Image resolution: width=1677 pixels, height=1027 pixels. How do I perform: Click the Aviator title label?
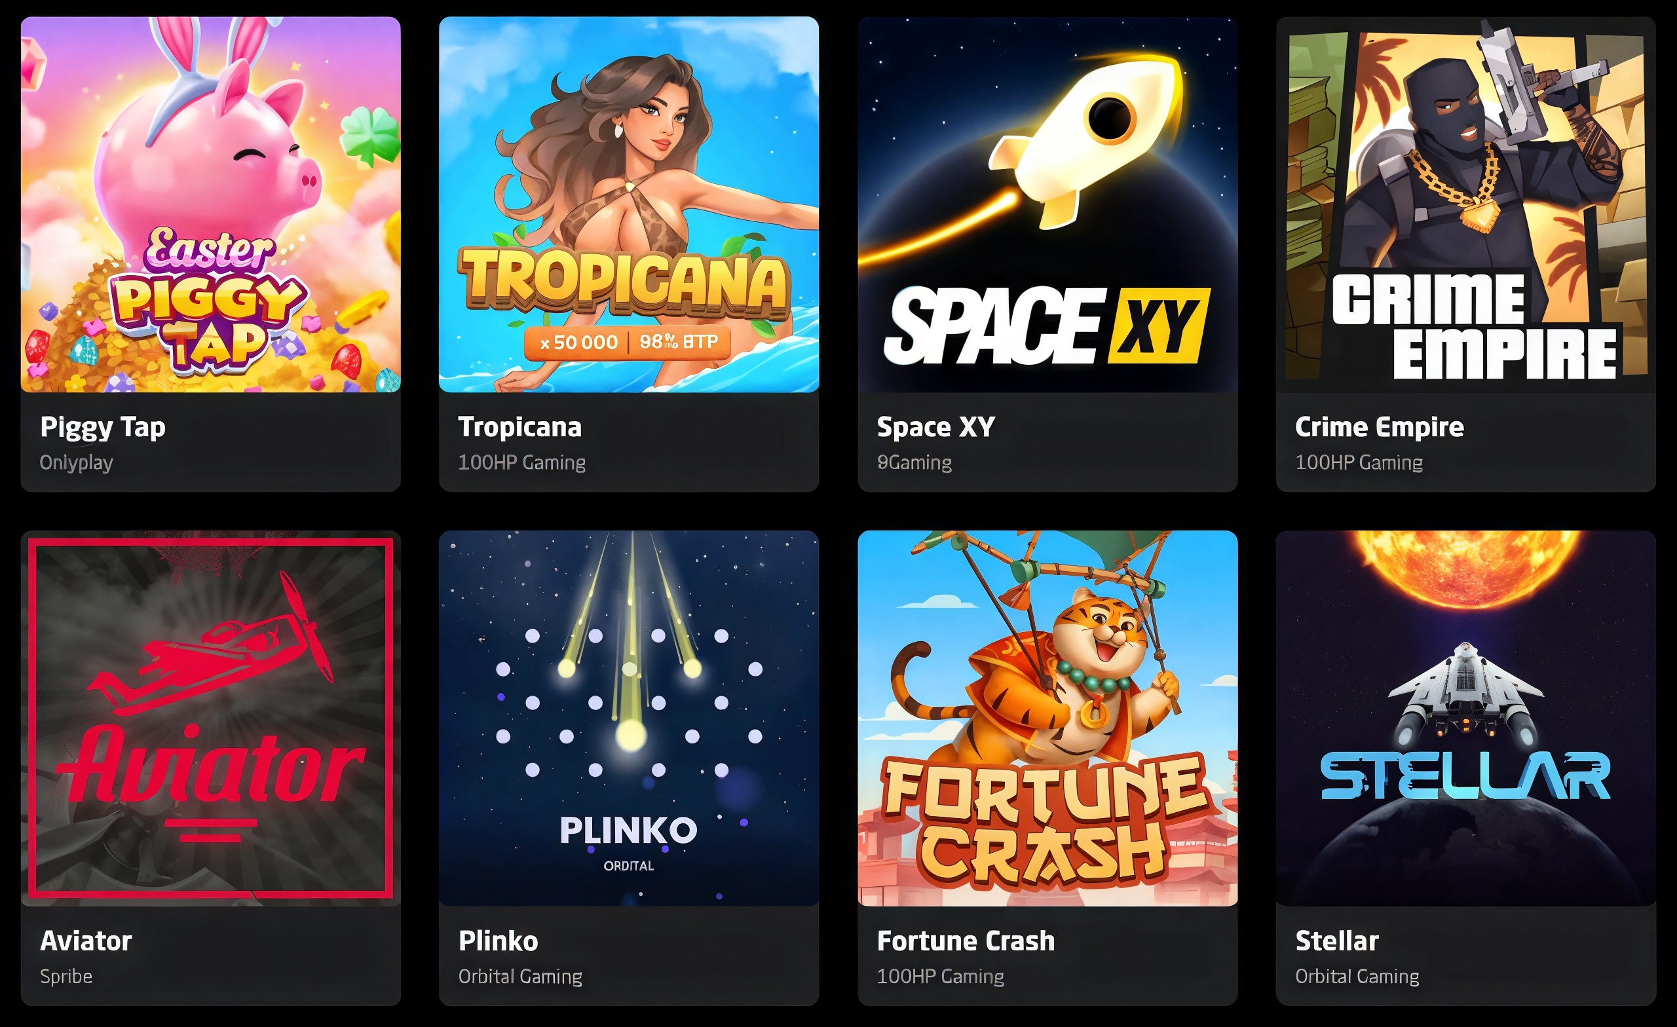coord(86,941)
